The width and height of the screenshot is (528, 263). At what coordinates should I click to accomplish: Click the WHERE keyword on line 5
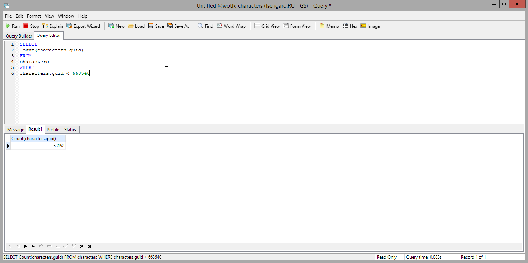coord(27,67)
